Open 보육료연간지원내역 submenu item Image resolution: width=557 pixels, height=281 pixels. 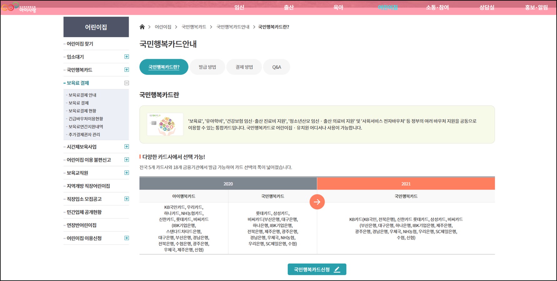pos(86,126)
